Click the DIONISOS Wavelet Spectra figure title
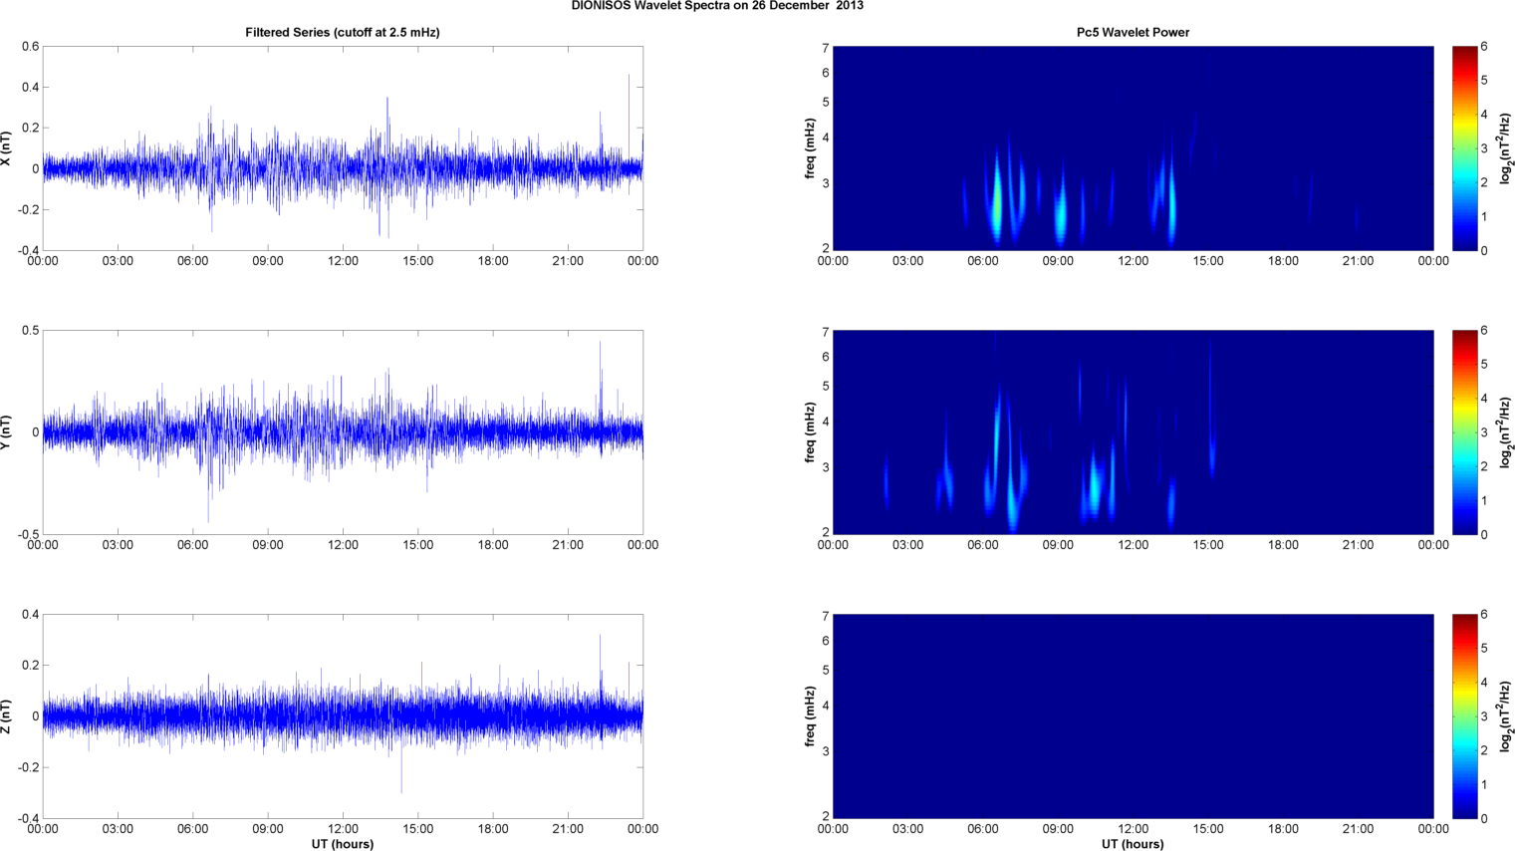Screen dimensions: 1515x851 717,6
